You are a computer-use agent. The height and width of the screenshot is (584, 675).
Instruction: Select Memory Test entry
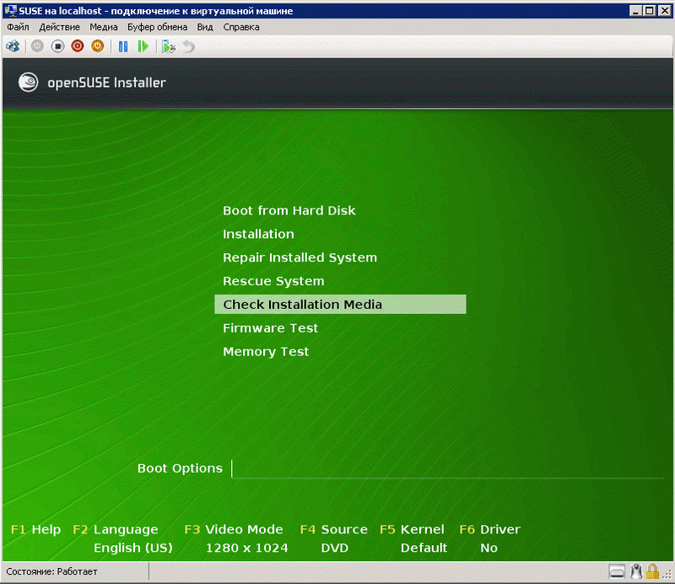[266, 351]
